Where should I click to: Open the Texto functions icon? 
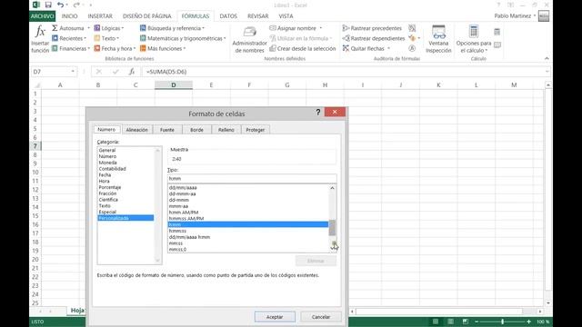[97, 38]
